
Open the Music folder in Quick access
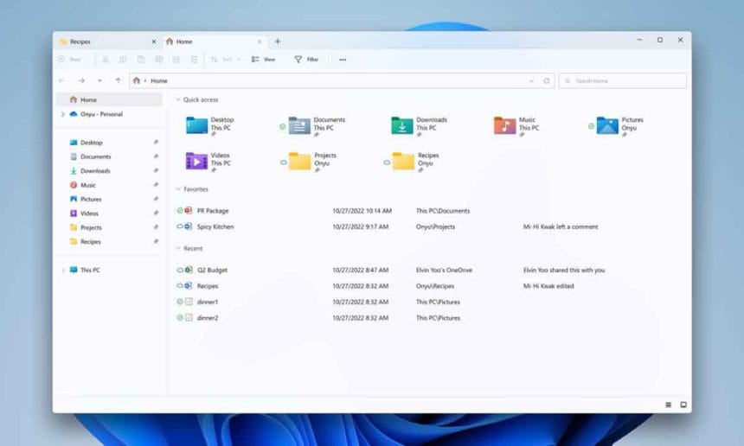(x=504, y=125)
